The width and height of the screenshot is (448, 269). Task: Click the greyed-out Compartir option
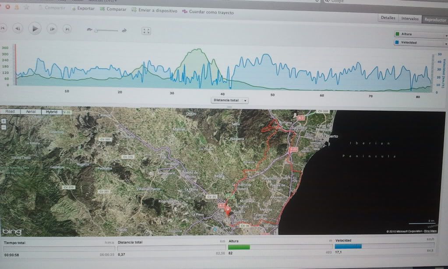click(52, 8)
